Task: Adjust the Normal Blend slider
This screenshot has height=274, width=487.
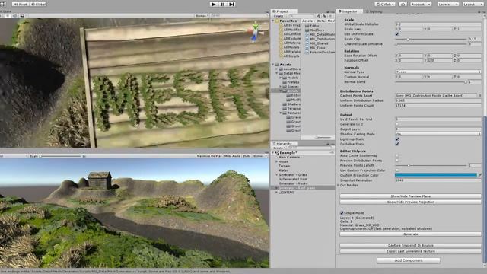Action: click(431, 82)
